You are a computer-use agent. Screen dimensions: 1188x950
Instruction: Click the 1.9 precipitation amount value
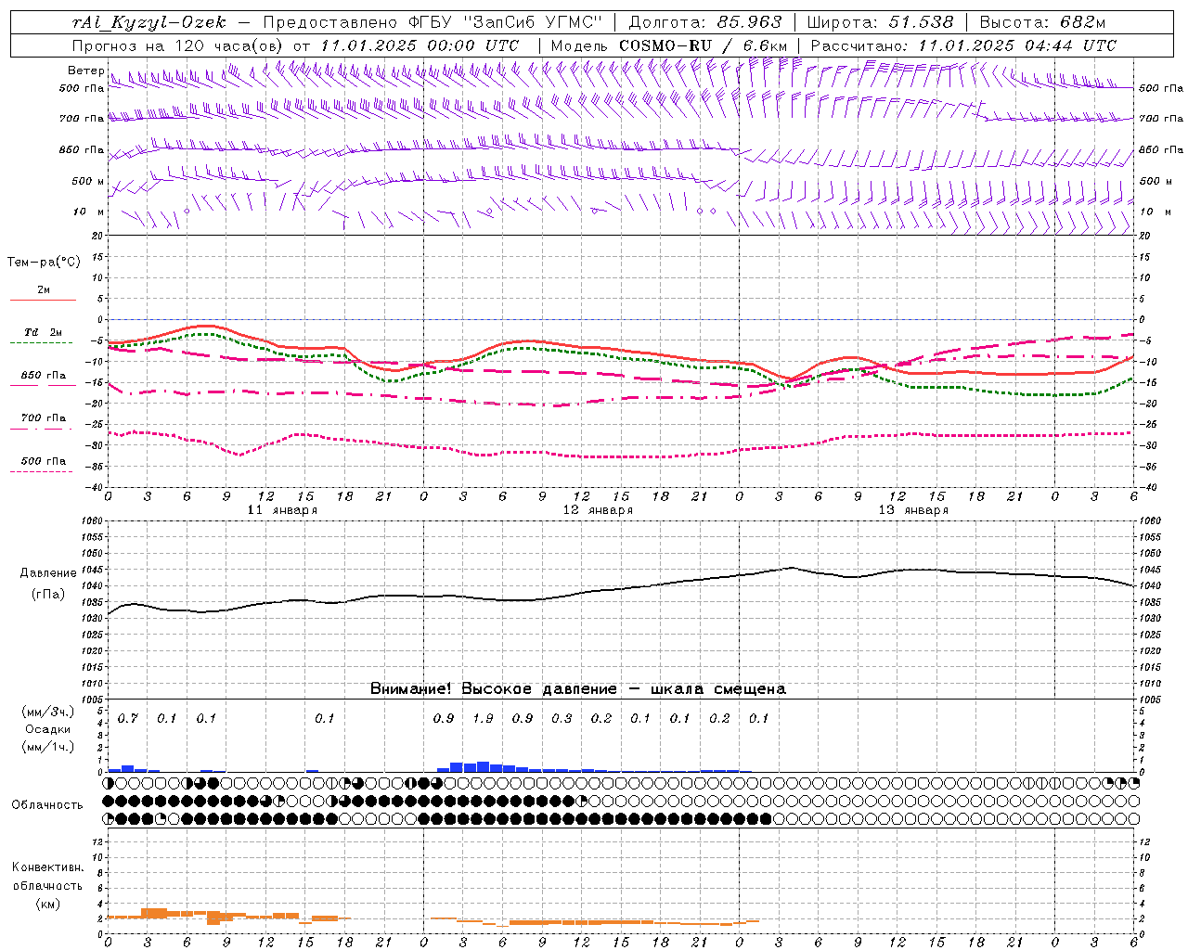[483, 718]
